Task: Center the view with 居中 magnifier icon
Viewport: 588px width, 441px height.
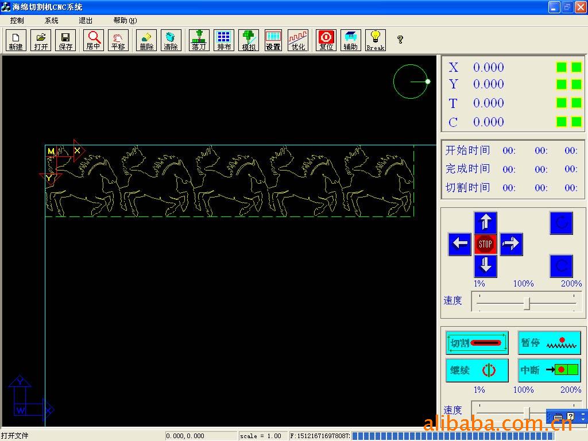Action: (x=93, y=40)
